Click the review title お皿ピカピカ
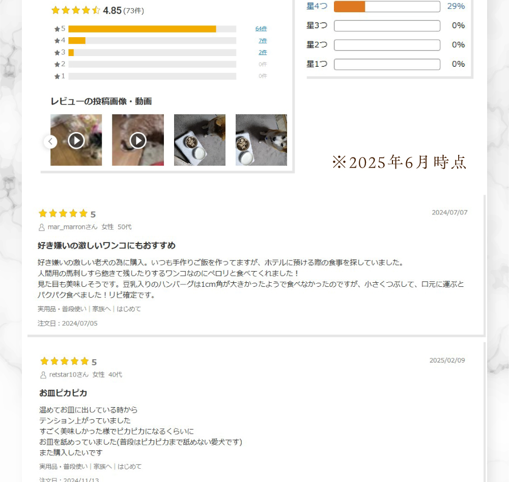 63,393
